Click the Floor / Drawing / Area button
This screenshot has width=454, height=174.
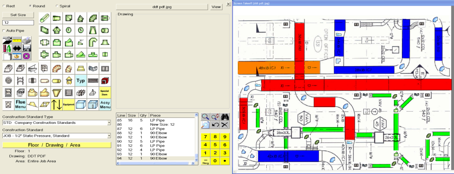(x=57, y=145)
